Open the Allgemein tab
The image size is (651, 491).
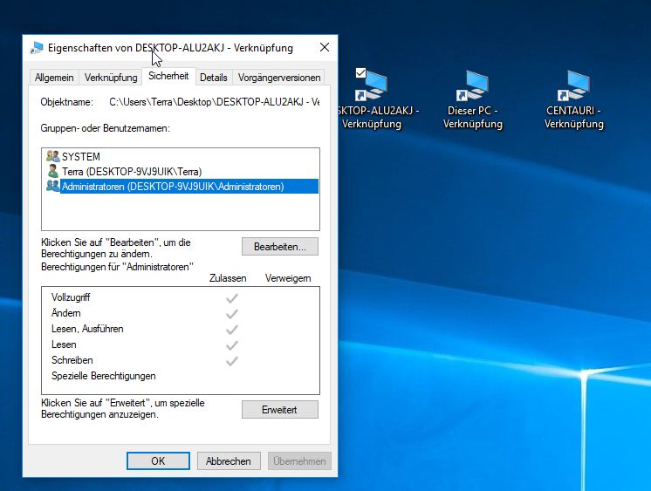[54, 78]
